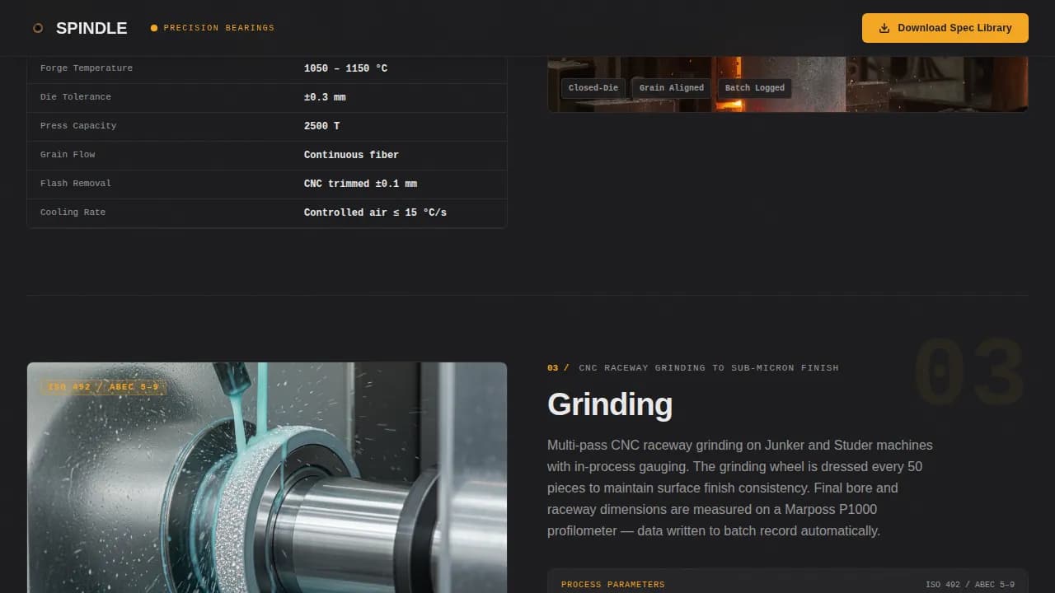Toggle the Batch Logged process tag
The image size is (1055, 593).
coord(754,88)
